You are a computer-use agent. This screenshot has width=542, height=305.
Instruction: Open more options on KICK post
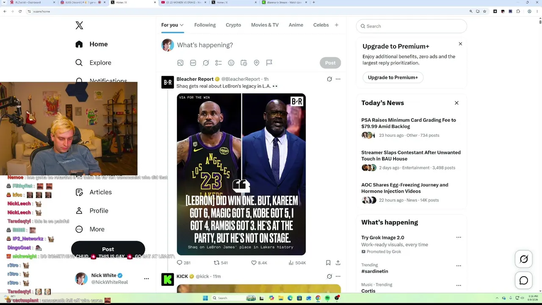point(338,276)
